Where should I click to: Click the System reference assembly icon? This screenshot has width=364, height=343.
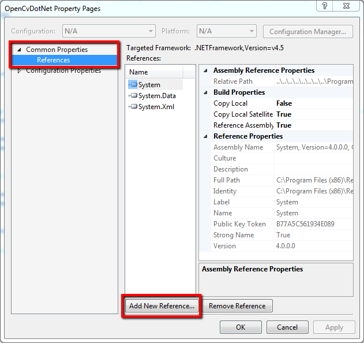[133, 84]
